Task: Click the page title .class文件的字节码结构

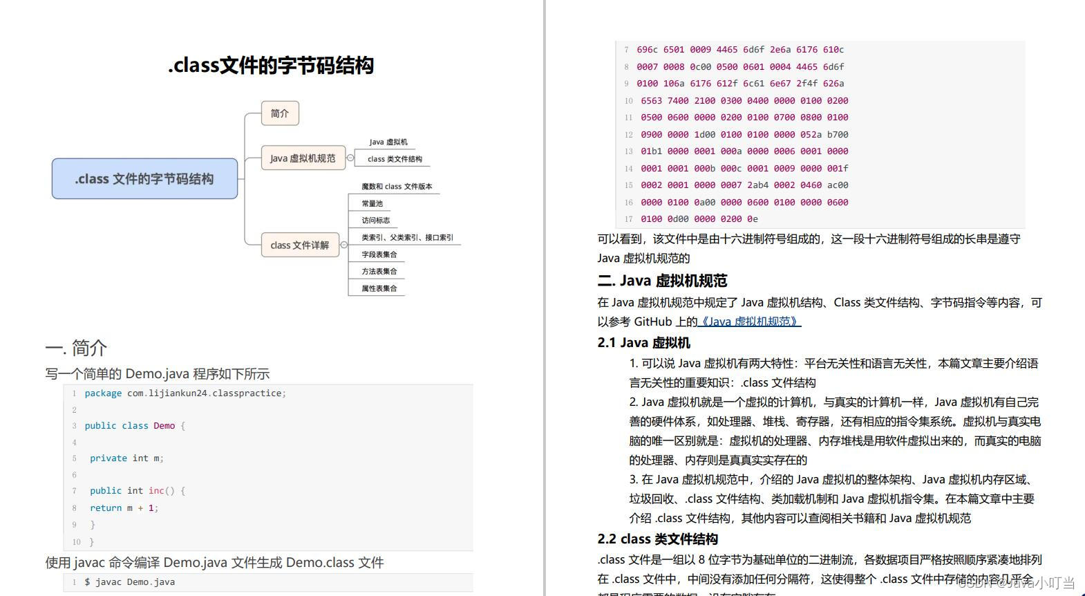Action: click(x=271, y=66)
